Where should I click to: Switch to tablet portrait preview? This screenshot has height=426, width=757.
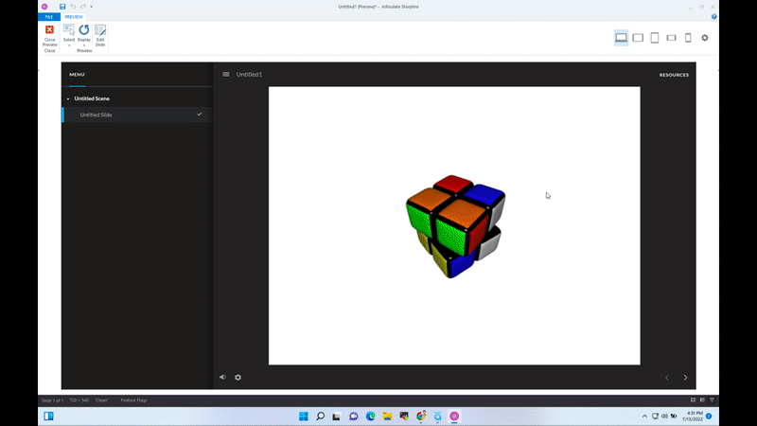[x=654, y=38]
